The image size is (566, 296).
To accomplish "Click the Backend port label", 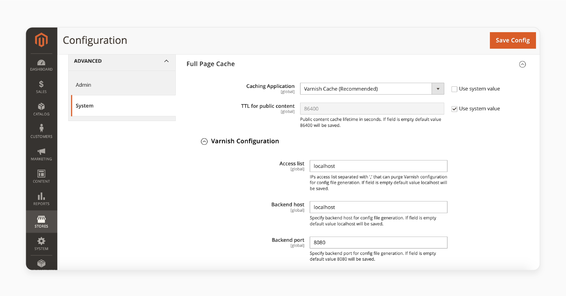I will 288,240.
